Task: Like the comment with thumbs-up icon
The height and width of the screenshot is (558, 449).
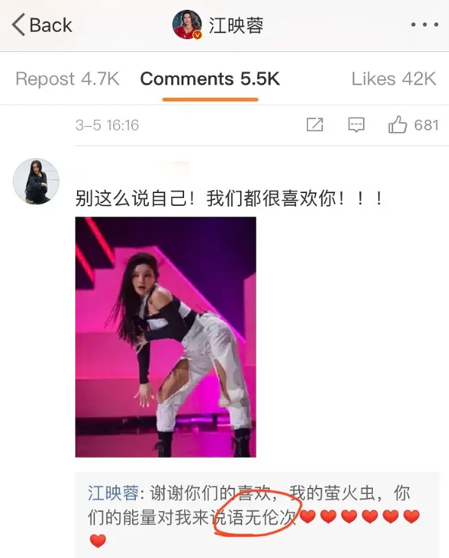Action: tap(398, 124)
